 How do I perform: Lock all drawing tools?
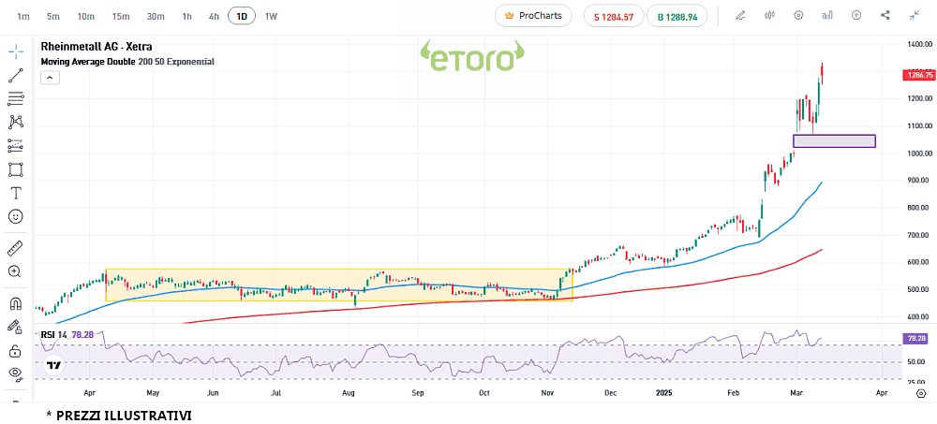coord(16,351)
